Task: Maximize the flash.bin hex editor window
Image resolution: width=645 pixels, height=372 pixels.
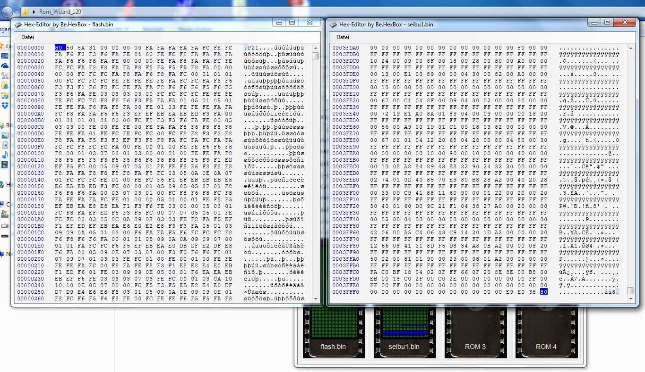Action: 292,23
